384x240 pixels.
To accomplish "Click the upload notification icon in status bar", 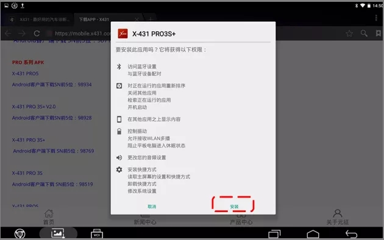I will coord(23,5).
